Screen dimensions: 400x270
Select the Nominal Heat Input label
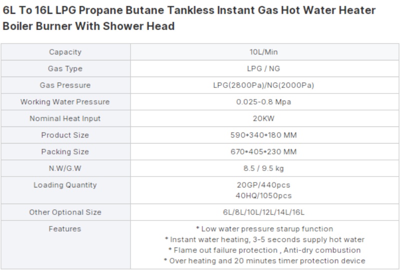[65, 118]
